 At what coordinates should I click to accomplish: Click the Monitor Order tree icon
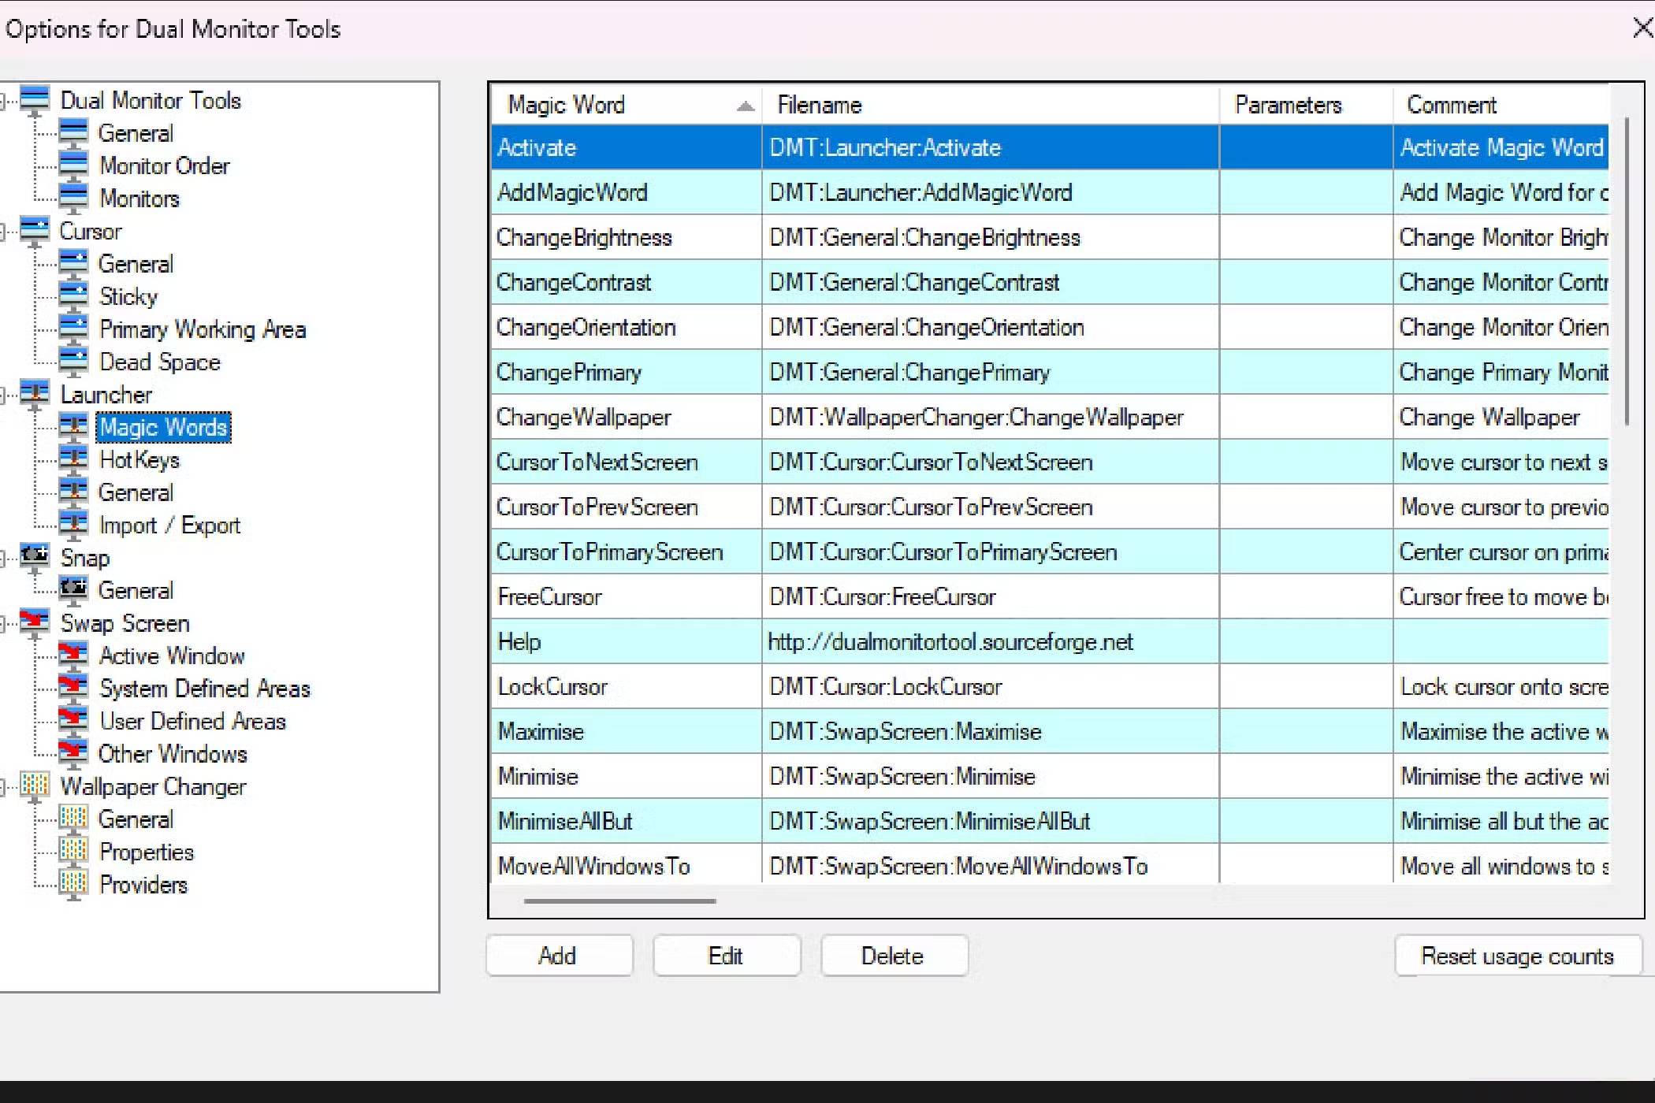click(x=73, y=165)
